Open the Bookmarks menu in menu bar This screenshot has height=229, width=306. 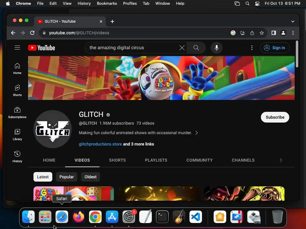[x=107, y=3]
